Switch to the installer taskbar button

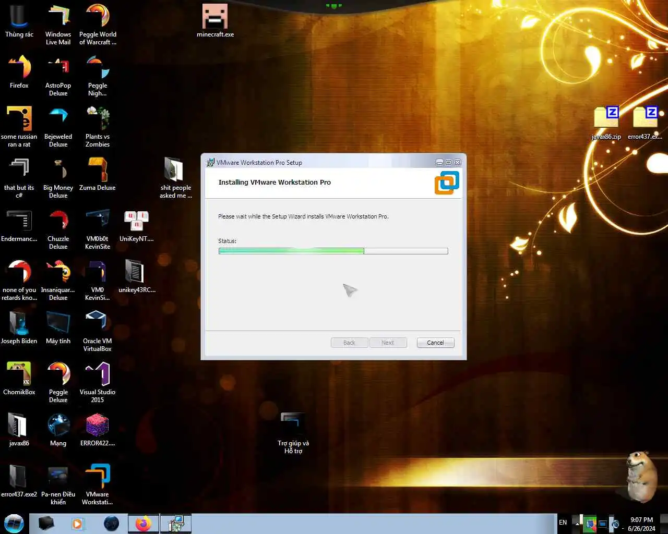pos(176,524)
